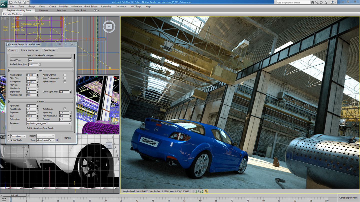Switch to the Common tab in Render Setup
360x202 pixels.
pos(12,50)
